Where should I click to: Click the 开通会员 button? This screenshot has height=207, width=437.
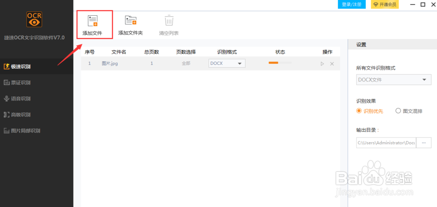coord(385,4)
